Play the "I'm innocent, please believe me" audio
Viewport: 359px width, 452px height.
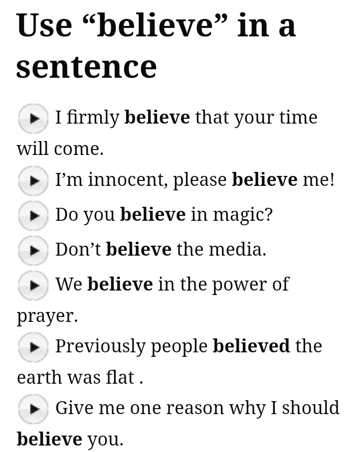pyautogui.click(x=33, y=180)
